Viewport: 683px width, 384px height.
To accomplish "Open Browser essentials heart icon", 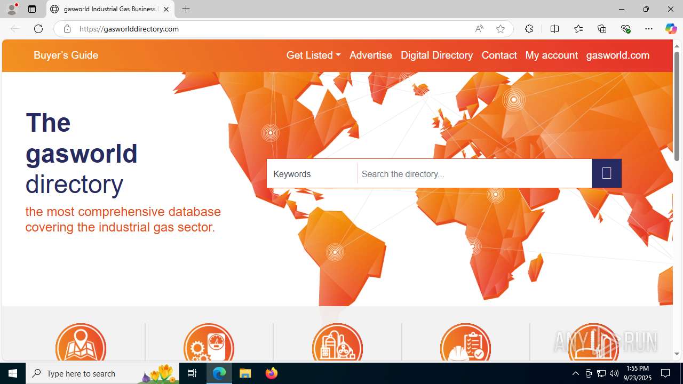I will (x=625, y=29).
